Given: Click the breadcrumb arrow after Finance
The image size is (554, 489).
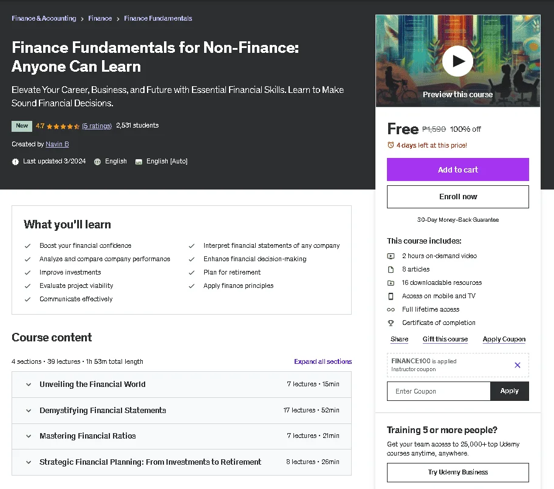Looking at the screenshot, I should tap(118, 19).
